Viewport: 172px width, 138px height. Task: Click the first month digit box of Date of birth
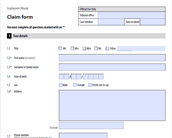[x=74, y=77]
